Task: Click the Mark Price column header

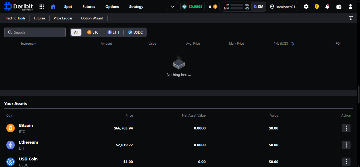Action: pos(236,44)
